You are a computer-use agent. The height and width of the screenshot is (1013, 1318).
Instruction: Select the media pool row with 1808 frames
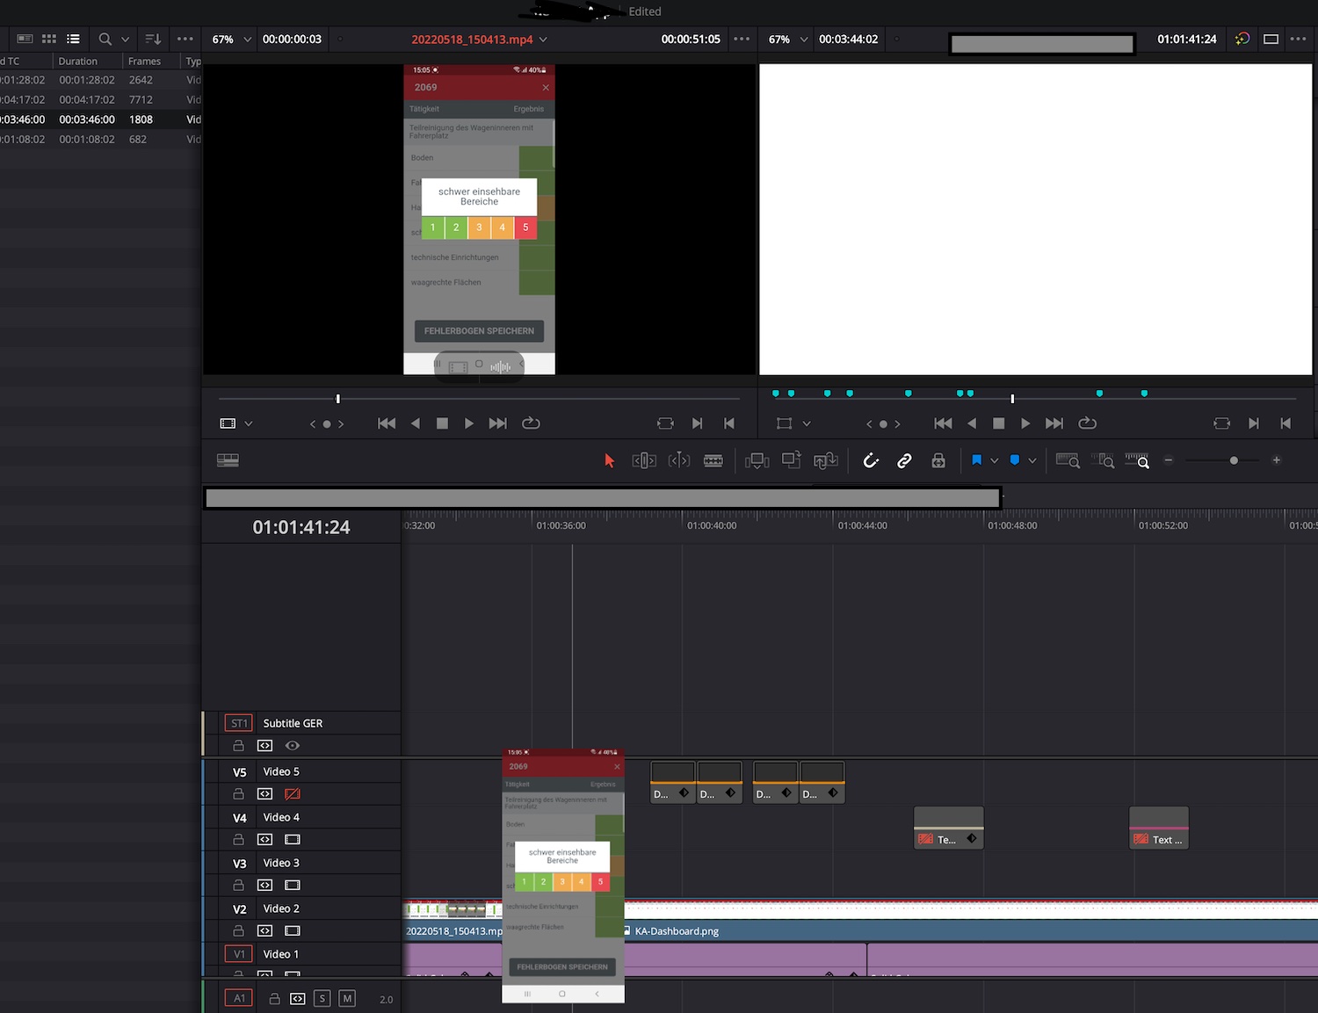[101, 119]
